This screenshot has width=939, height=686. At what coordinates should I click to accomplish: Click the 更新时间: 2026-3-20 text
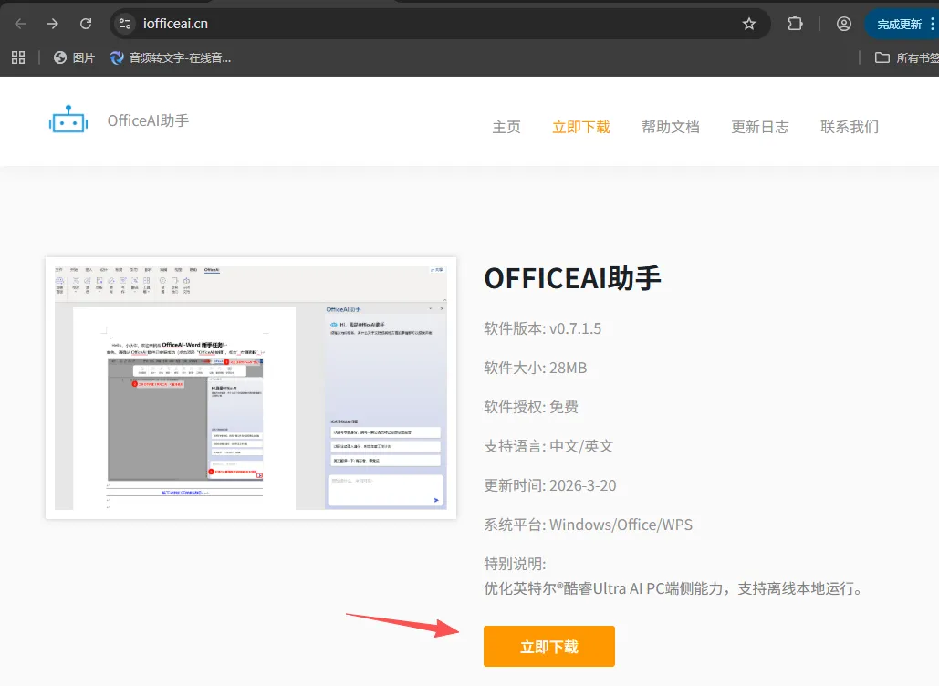tap(549, 485)
